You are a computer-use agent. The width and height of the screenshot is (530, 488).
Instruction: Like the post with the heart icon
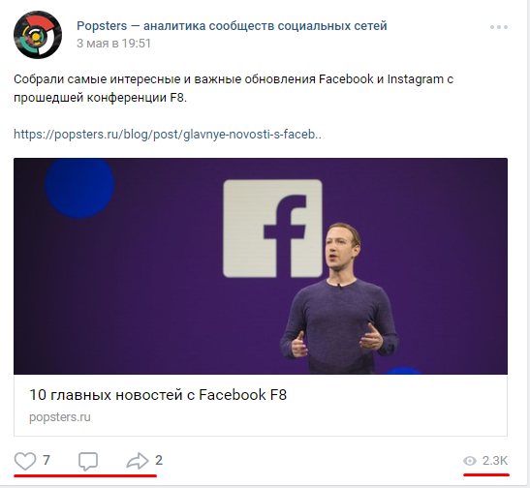coord(25,461)
